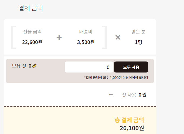The width and height of the screenshot is (184, 134).
Task: Click the 보유 샷 0 text
Action: pos(22,66)
